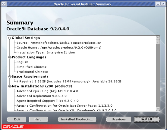Click the Space Requirements heading text
The height and width of the screenshot is (130, 167).
pyautogui.click(x=30, y=77)
